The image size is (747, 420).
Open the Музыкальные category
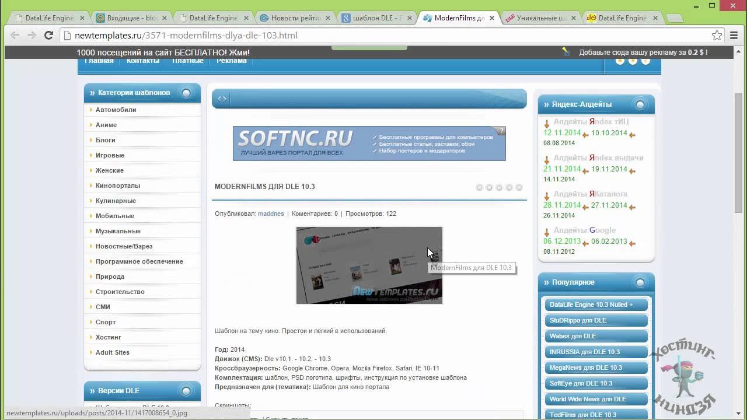[x=118, y=231]
